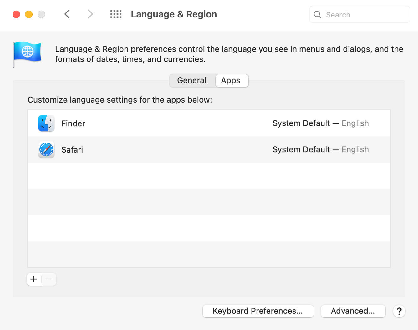Show all preferences via grid icon
The image size is (418, 330).
116,14
